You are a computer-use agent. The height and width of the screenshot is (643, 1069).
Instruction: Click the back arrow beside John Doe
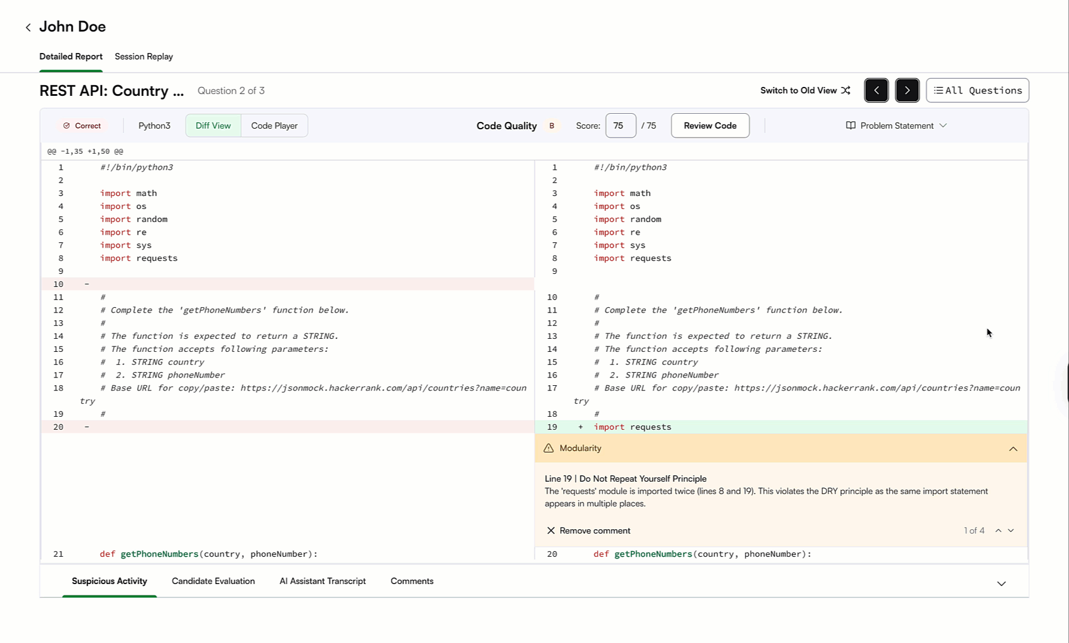click(28, 27)
